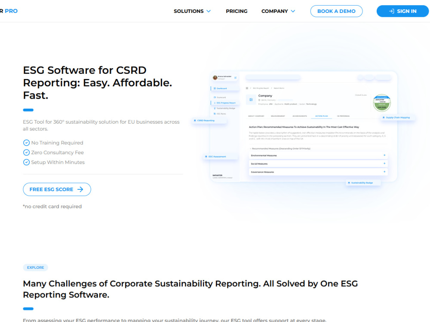Click the edit profile icon in preview
This screenshot has width=430, height=322.
coord(235,78)
